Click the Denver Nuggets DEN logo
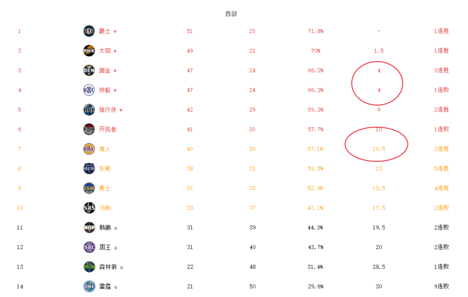468x297 pixels. (89, 71)
